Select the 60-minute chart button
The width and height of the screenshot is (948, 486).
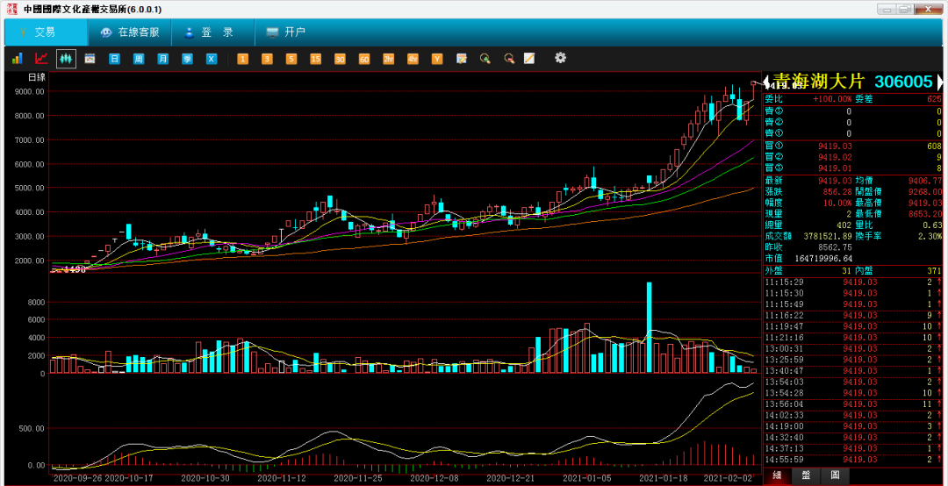coord(364,59)
